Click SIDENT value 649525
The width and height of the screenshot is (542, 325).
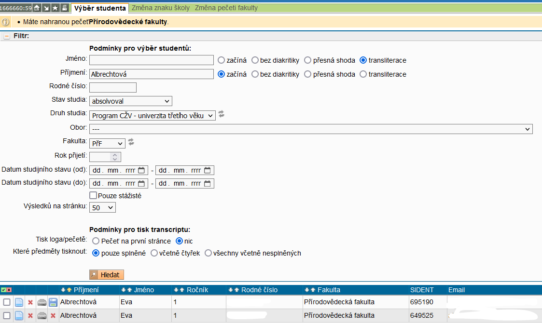(x=422, y=315)
